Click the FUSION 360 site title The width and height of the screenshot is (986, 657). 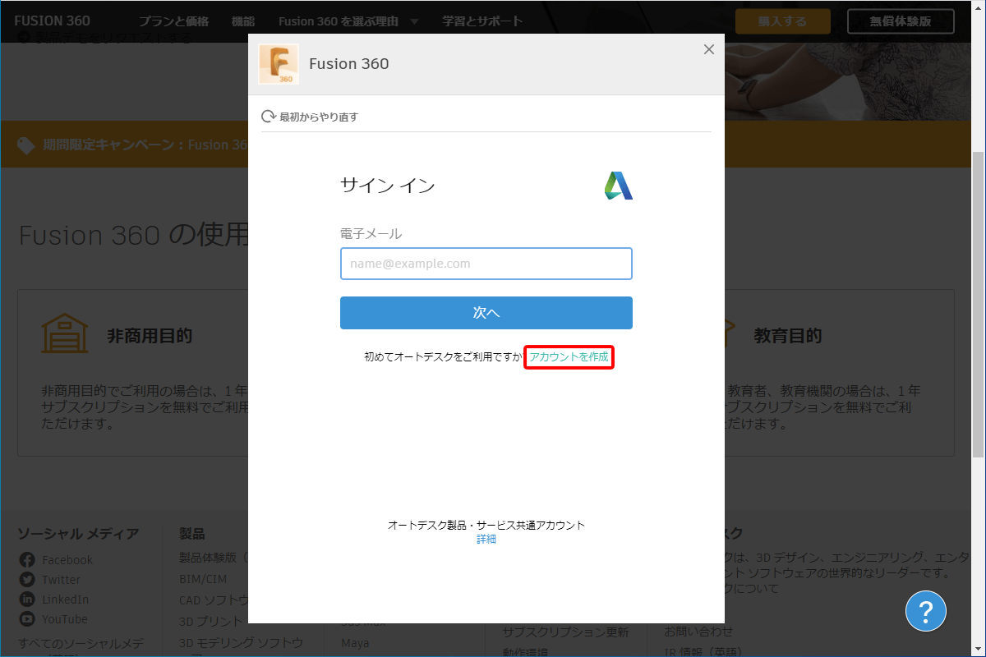pos(53,21)
